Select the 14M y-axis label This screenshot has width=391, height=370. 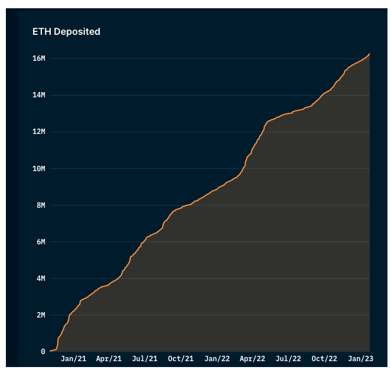pyautogui.click(x=39, y=95)
